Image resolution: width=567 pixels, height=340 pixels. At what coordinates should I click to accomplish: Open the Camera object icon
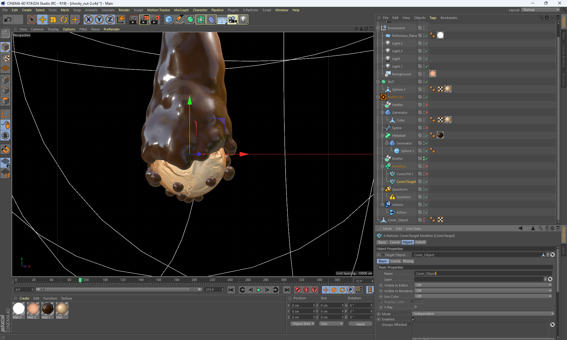(232, 20)
